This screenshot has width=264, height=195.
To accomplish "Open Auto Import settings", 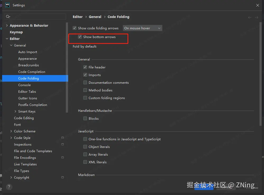I will [28, 52].
